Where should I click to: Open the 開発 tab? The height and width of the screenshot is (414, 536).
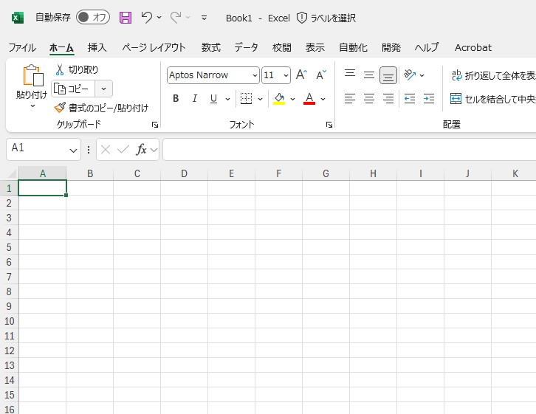(391, 47)
